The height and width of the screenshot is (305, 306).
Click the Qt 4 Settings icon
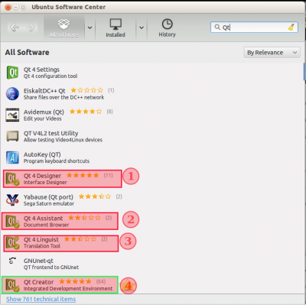click(12, 73)
